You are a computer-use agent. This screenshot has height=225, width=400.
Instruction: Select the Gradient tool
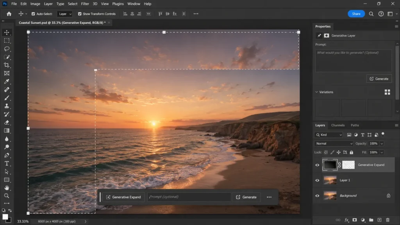[7, 130]
